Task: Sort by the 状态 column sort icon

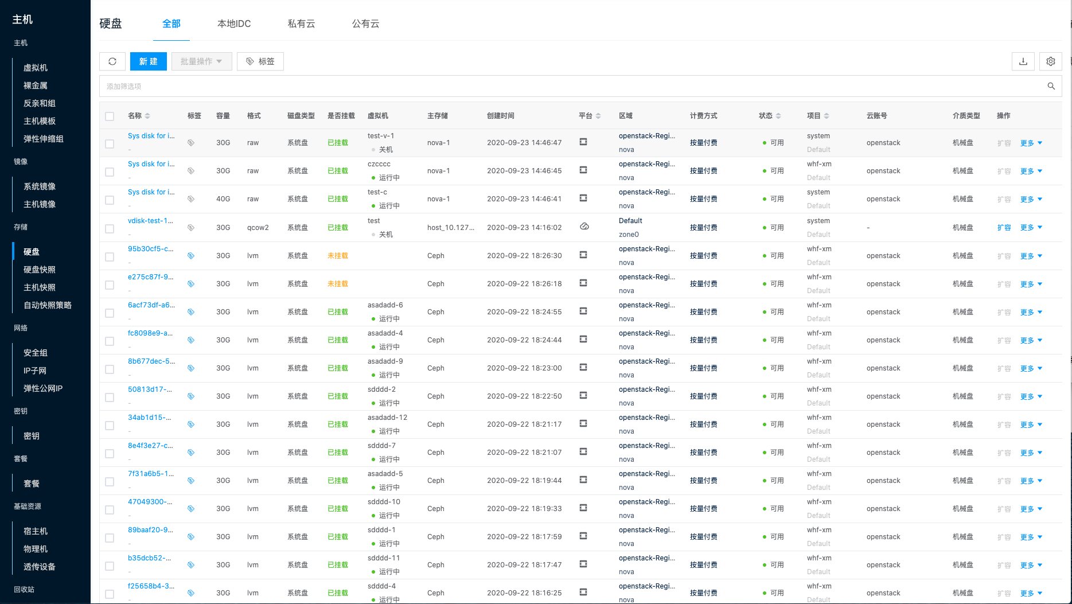Action: [x=778, y=116]
